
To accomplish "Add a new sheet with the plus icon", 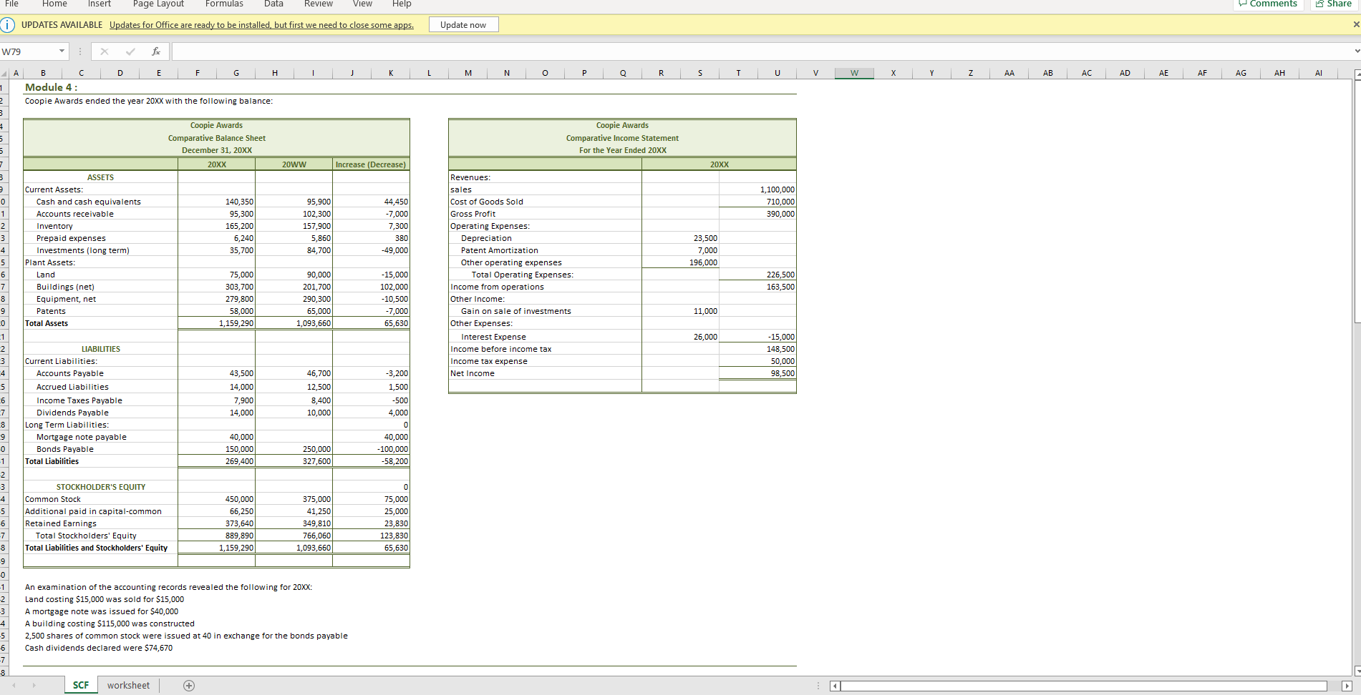I will [x=188, y=685].
